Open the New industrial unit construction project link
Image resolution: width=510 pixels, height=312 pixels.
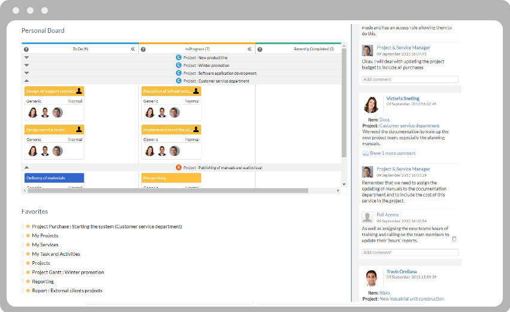(x=412, y=299)
